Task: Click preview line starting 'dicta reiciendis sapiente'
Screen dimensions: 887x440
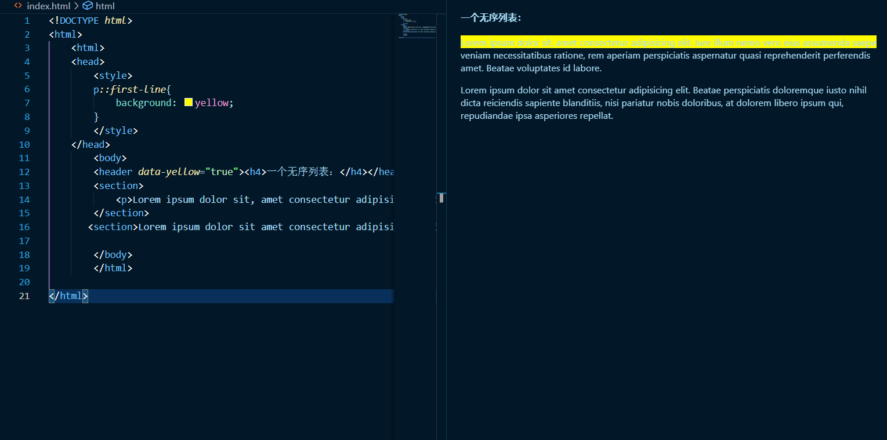Action: point(652,103)
